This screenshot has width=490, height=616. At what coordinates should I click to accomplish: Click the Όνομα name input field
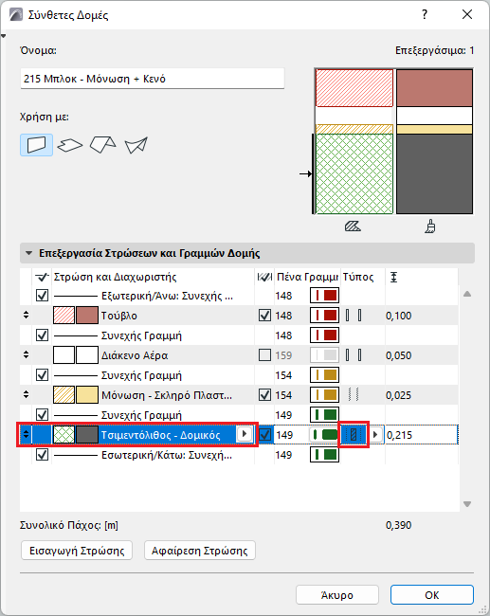click(152, 79)
